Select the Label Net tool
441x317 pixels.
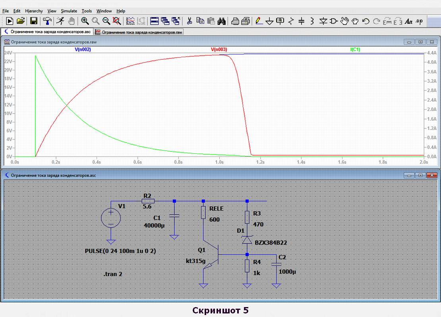click(280, 21)
